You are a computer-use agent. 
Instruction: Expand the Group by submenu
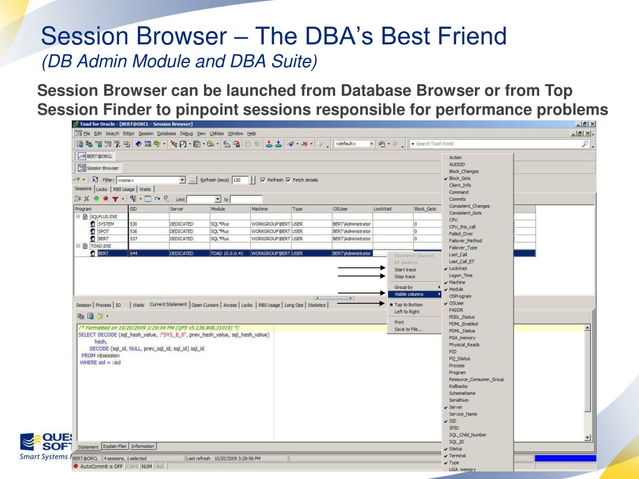[x=414, y=287]
